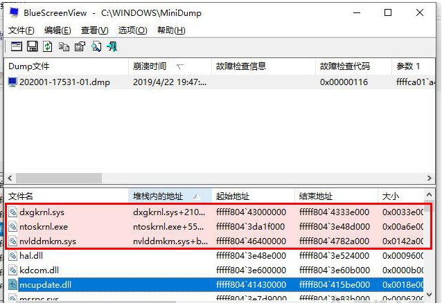Viewport: 442px width, 303px height.
Task: Click the file icon next to kdcom.dll
Action: tap(12, 270)
